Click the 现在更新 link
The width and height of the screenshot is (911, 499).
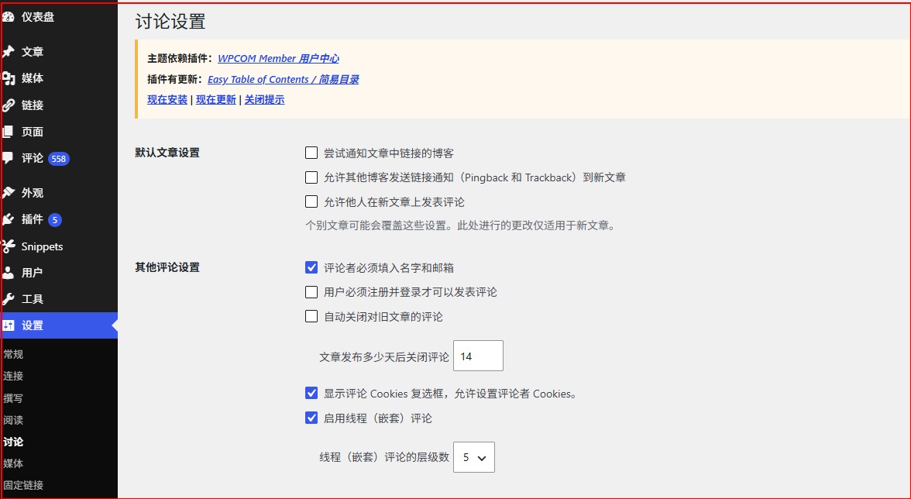216,99
